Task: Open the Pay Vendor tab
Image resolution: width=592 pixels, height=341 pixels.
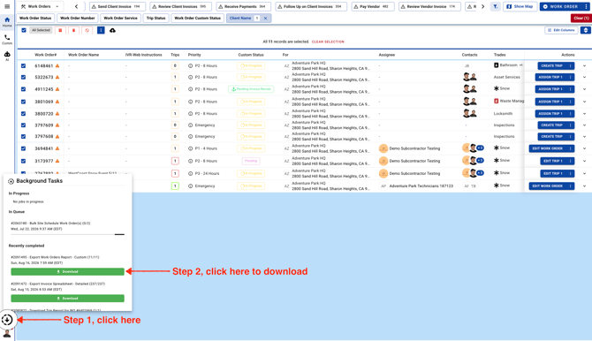Action: pos(373,6)
